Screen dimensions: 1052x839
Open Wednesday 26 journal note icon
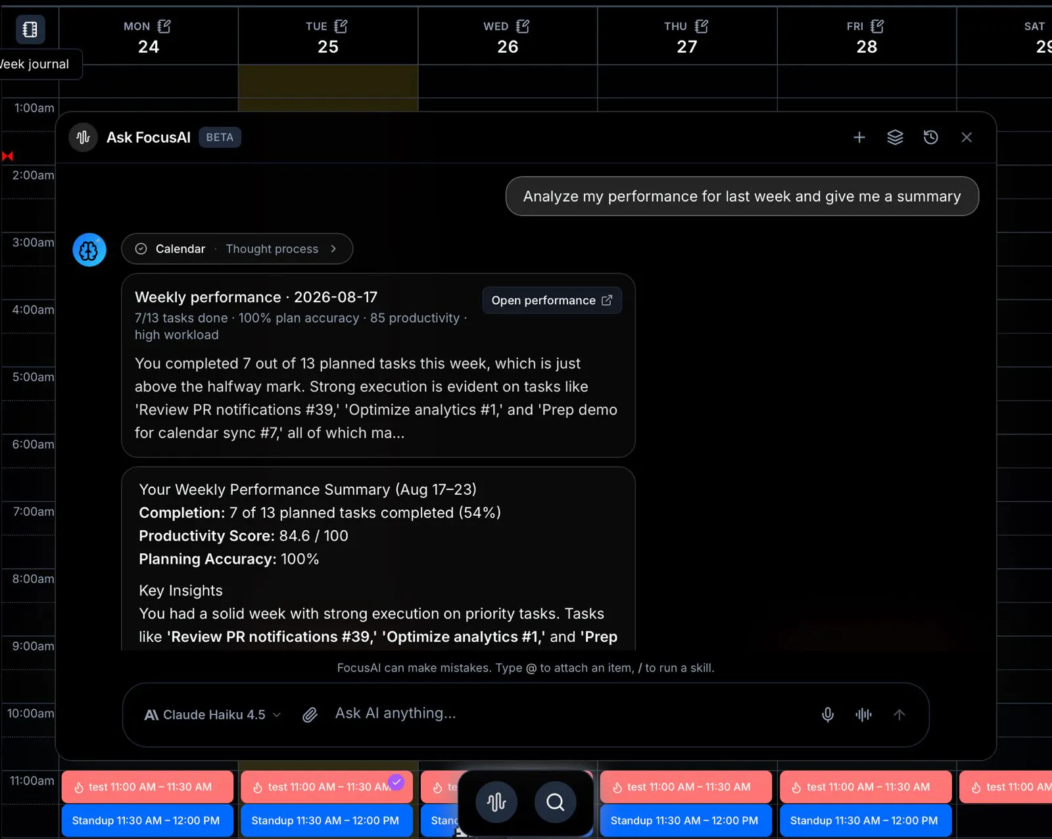[523, 26]
